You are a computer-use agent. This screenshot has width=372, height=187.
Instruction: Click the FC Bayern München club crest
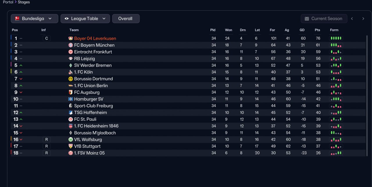coord(71,45)
